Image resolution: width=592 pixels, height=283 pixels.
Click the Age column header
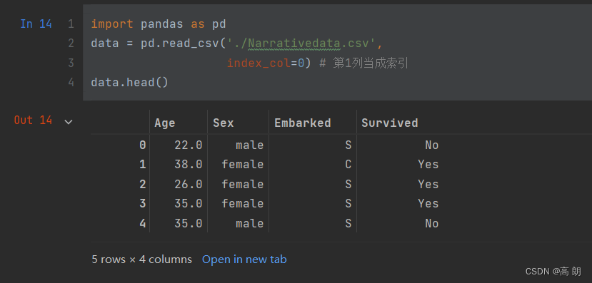165,123
